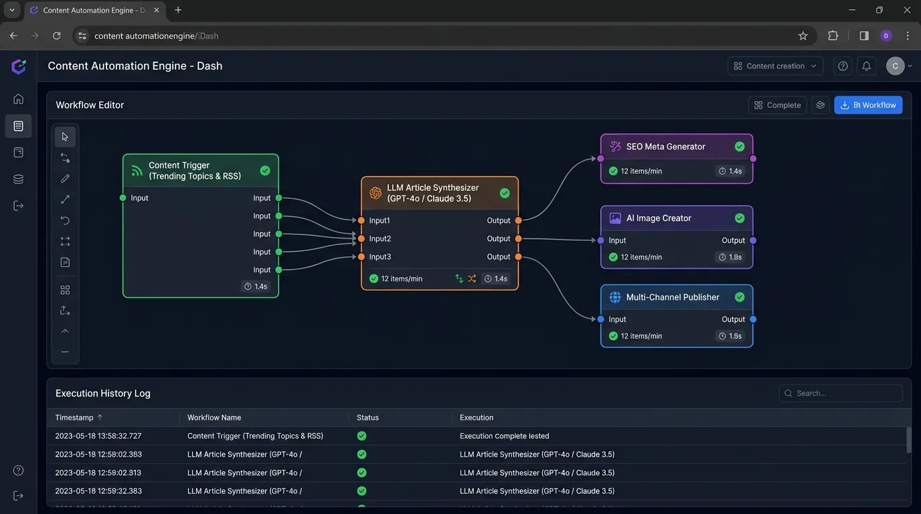Image resolution: width=921 pixels, height=514 pixels.
Task: Open the browser extensions puzzle icon
Action: coord(833,36)
